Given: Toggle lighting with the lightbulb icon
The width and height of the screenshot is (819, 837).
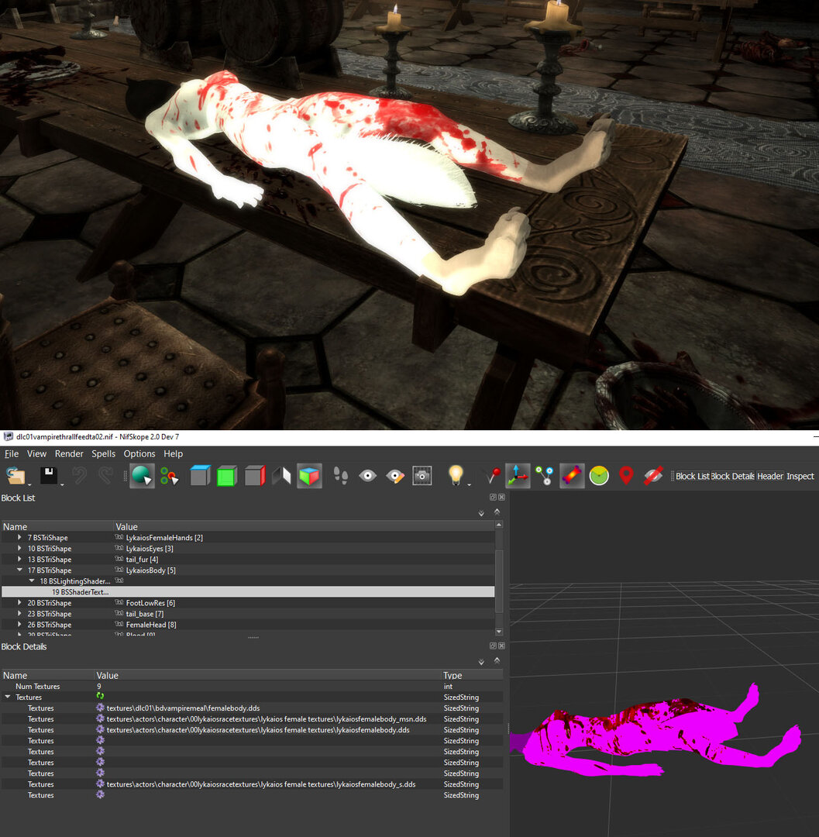Looking at the screenshot, I should (456, 475).
